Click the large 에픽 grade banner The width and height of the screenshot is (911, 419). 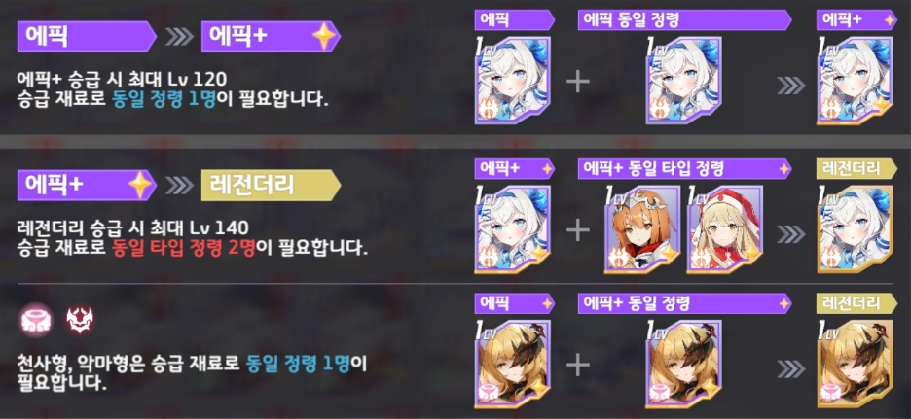click(x=88, y=37)
